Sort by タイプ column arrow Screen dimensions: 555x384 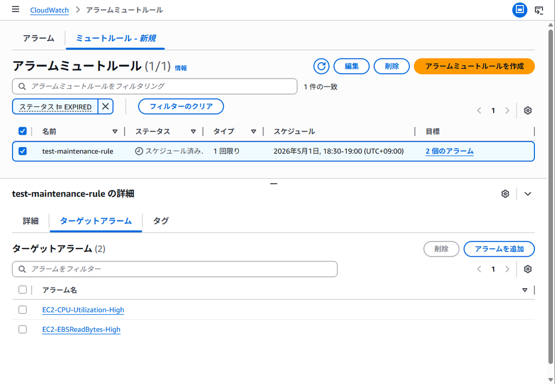pos(254,132)
